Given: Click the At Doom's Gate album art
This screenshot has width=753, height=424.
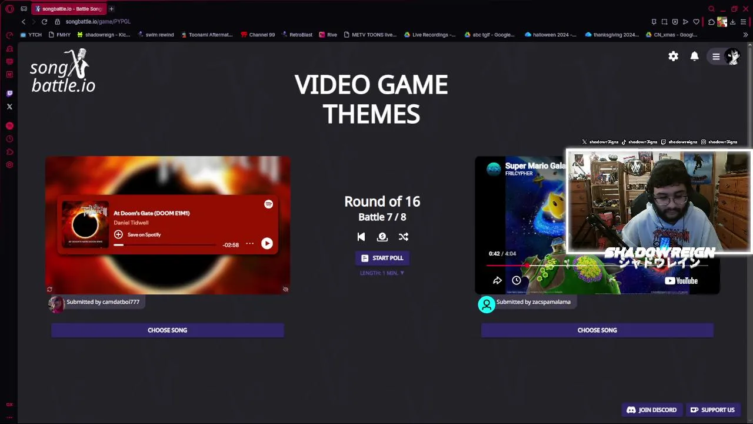Looking at the screenshot, I should [85, 224].
